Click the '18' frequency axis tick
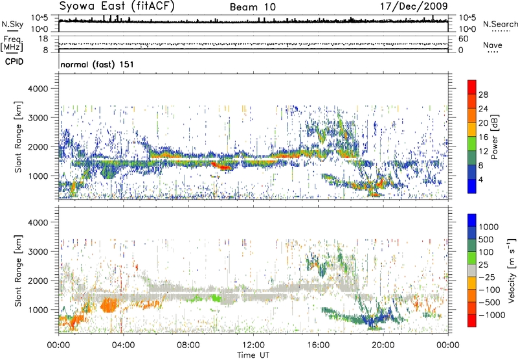 pos(43,39)
